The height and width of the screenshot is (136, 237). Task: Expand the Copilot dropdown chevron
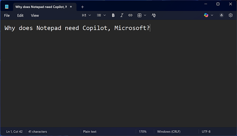[x=212, y=15]
